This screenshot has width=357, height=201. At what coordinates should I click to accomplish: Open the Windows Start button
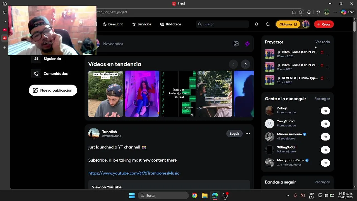pos(132,195)
